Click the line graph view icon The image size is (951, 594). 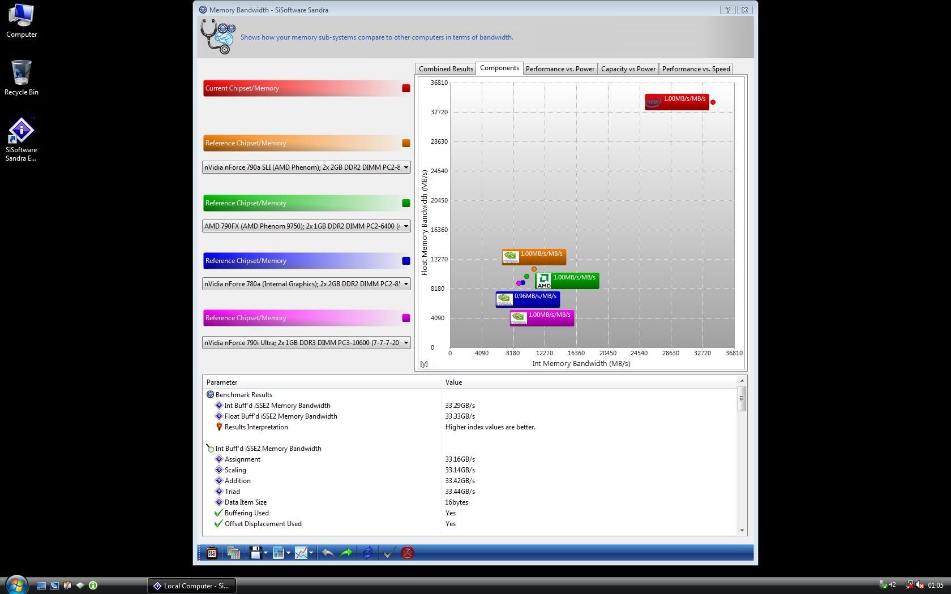pos(301,553)
